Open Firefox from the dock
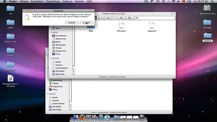The height and width of the screenshot is (122, 217). pos(82,117)
